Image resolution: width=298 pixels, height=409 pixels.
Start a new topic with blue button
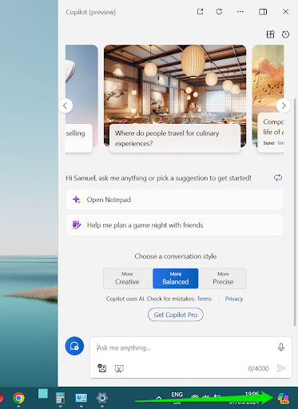click(x=74, y=346)
